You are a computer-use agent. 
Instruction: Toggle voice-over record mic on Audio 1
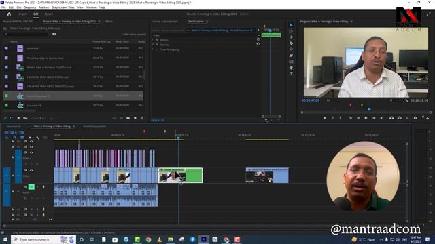43,187
